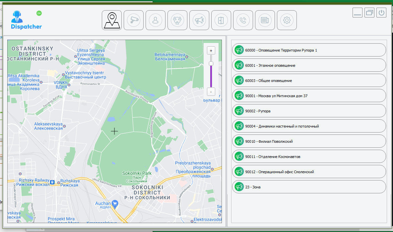The width and height of the screenshot is (393, 232).
Task: Minimize the Dispatcher window
Action: point(358,13)
